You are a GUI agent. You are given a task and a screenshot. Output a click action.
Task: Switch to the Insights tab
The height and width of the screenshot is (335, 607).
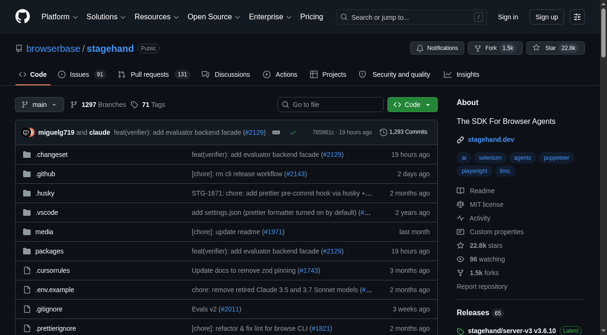[461, 74]
